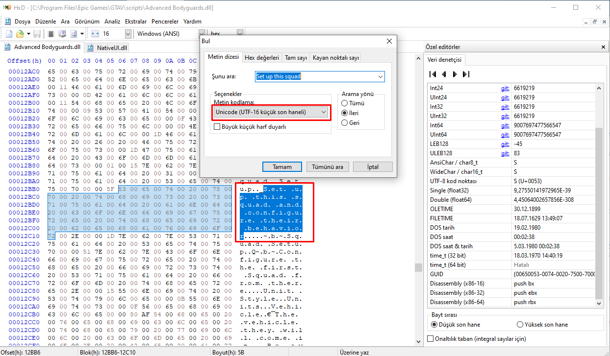The image size is (610, 356).
Task: Click the GUID value in data inspector
Action: (554, 274)
